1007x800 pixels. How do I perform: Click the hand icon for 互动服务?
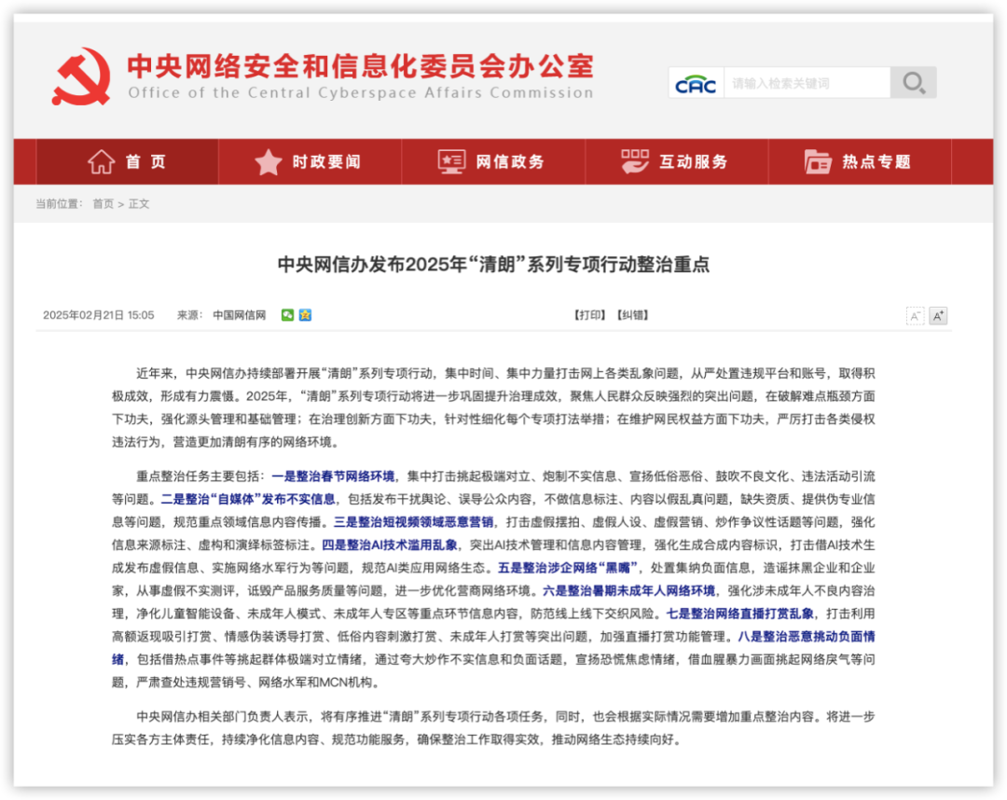point(635,162)
